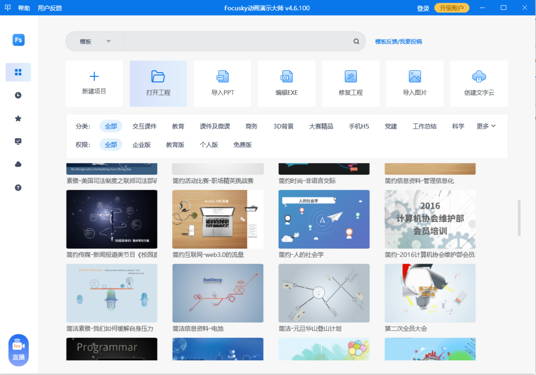The width and height of the screenshot is (536, 375).
Task: Filter by 课件及微课 category
Action: coord(215,126)
